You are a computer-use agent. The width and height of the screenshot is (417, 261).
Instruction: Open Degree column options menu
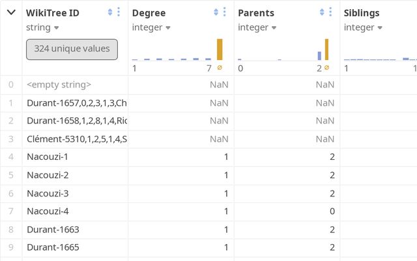pyautogui.click(x=225, y=12)
